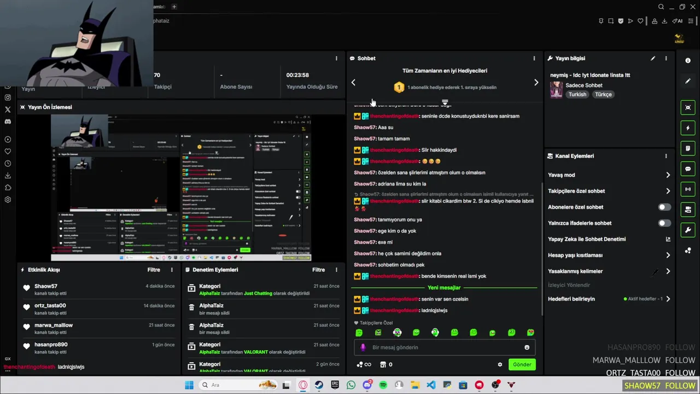Open the Instagram sidebar icon

pos(8,97)
